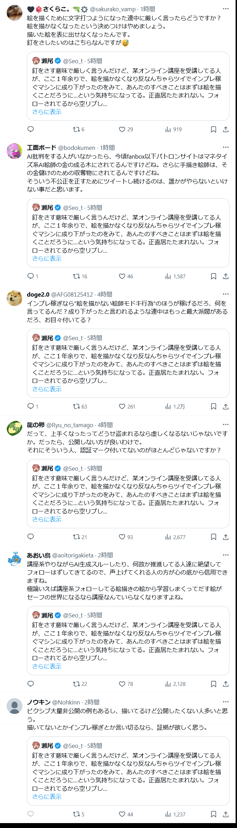The height and width of the screenshot is (828, 237).
Task: Reply to the doge2.0 tweet
Action: click(31, 406)
